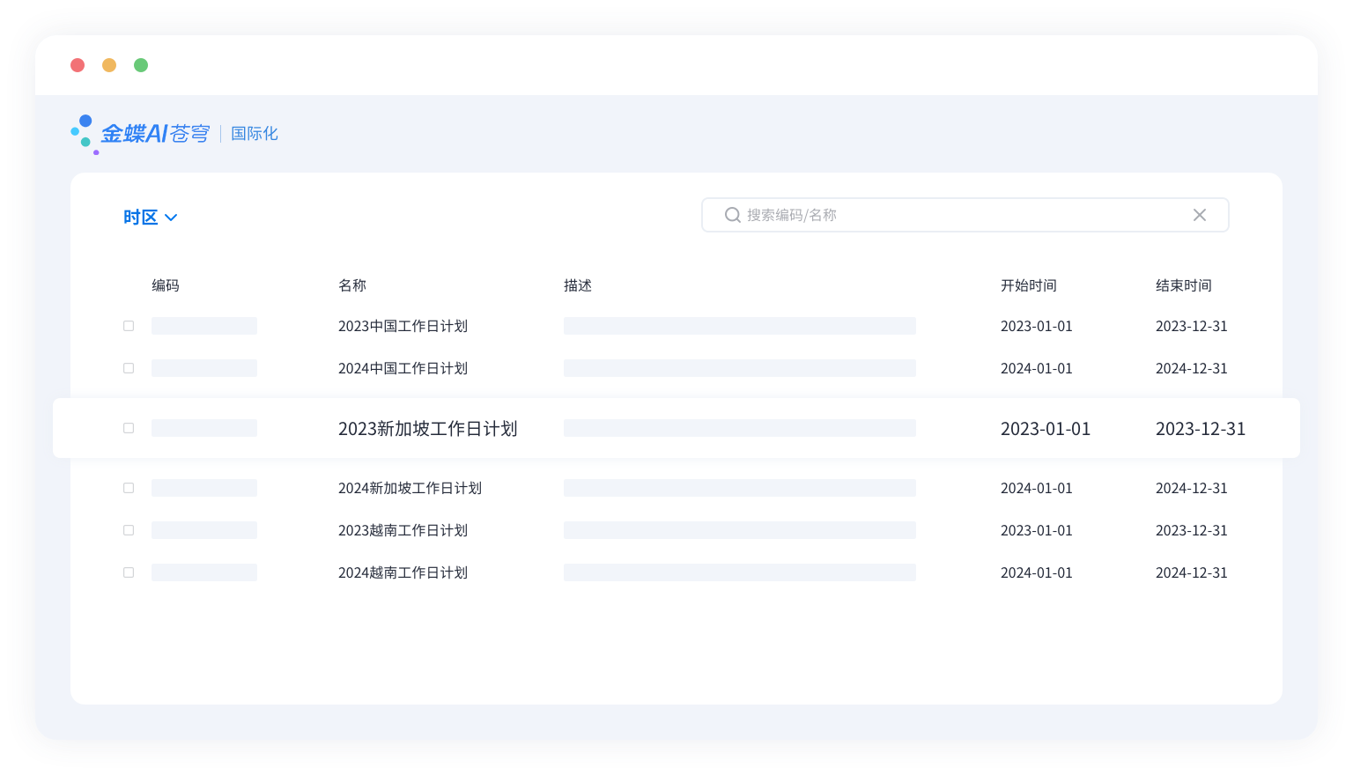Tick the 2024中国工作日计划 row checkbox
This screenshot has width=1353, height=775.
(129, 368)
